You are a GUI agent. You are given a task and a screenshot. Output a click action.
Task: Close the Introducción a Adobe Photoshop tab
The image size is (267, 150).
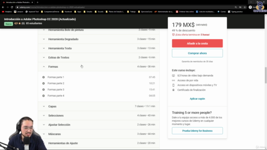point(32,2)
